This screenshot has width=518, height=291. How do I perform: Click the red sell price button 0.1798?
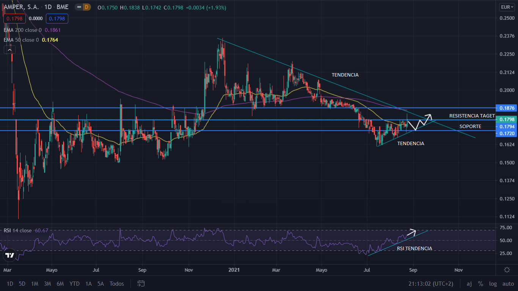[14, 18]
